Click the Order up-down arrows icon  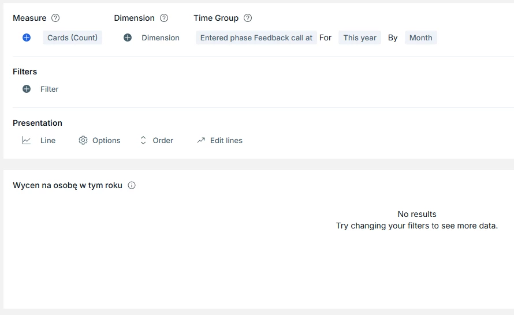143,140
